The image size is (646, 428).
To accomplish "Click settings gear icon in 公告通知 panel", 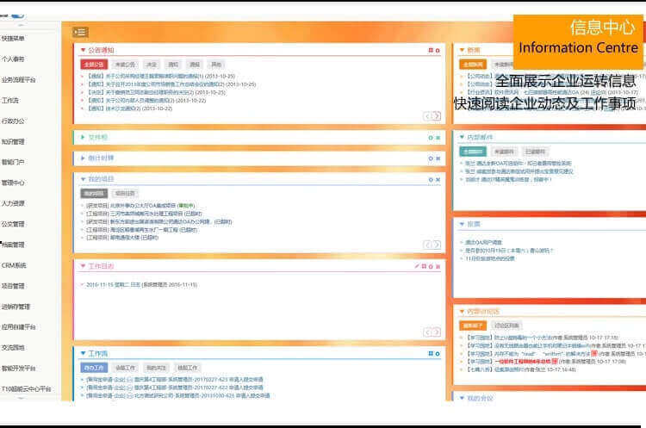I will (x=438, y=50).
